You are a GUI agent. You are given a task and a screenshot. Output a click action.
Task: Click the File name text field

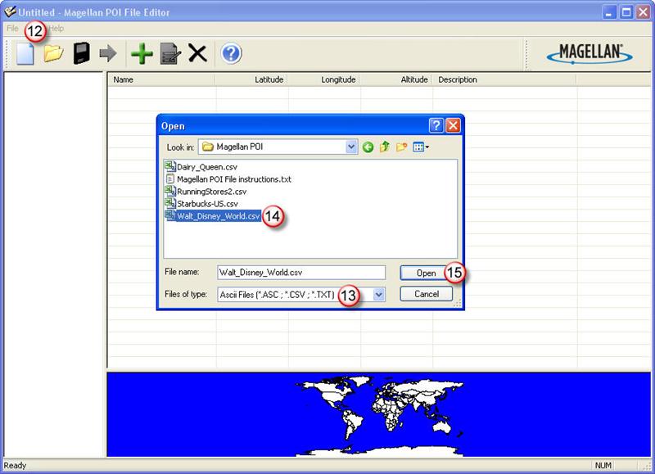pyautogui.click(x=300, y=273)
